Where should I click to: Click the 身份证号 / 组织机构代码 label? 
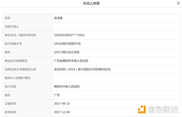20,35
